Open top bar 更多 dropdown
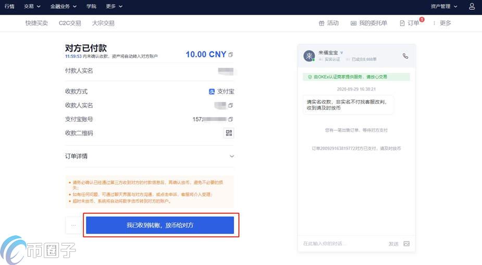 114,6
